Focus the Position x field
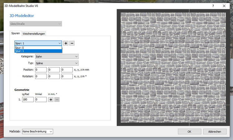This screenshot has height=140, width=233. point(41,70)
